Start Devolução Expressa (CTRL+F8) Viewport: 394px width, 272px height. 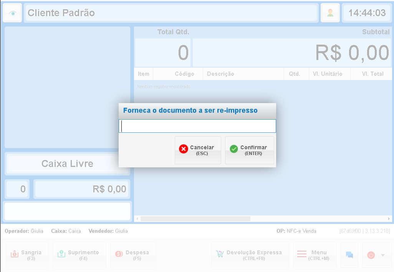click(250, 255)
